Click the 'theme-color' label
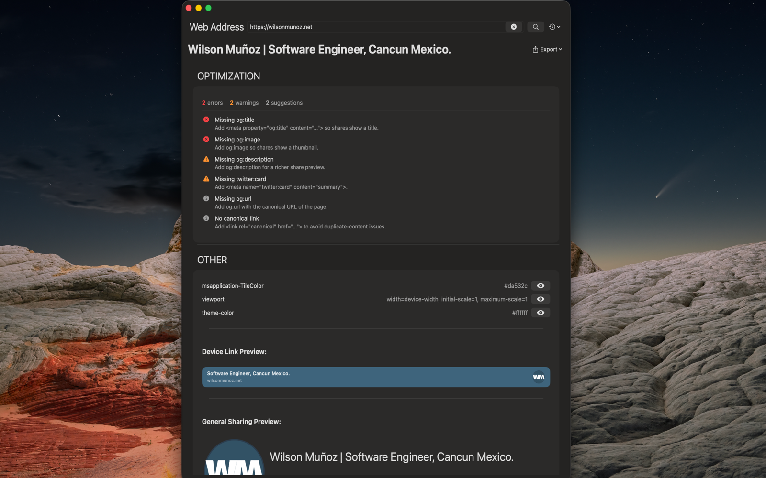Viewport: 766px width, 478px height. pyautogui.click(x=218, y=313)
